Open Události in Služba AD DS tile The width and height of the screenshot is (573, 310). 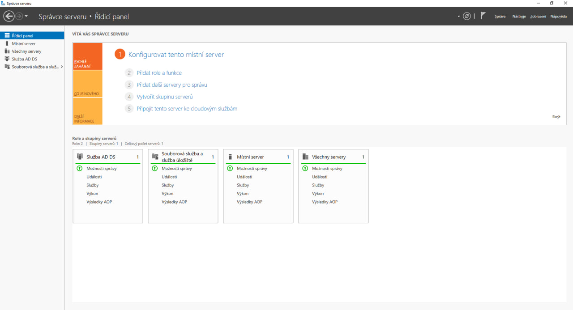tap(94, 177)
